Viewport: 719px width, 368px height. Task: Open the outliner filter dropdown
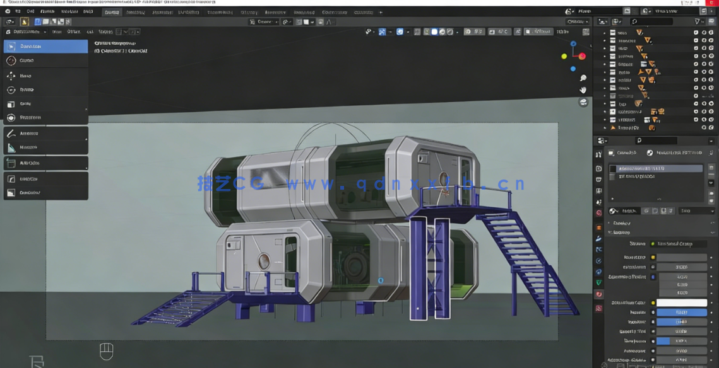(697, 20)
